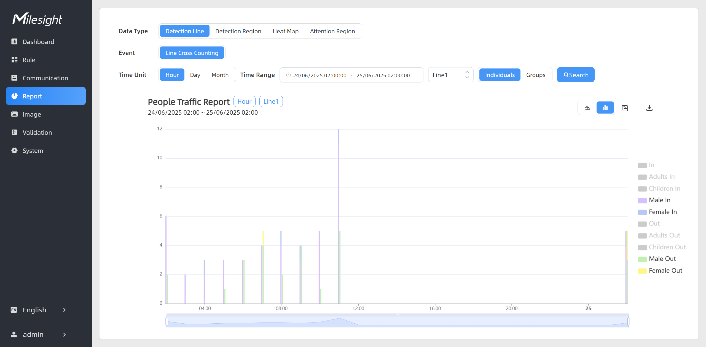Show the Adults Out legend series
The height and width of the screenshot is (347, 706).
click(x=664, y=235)
